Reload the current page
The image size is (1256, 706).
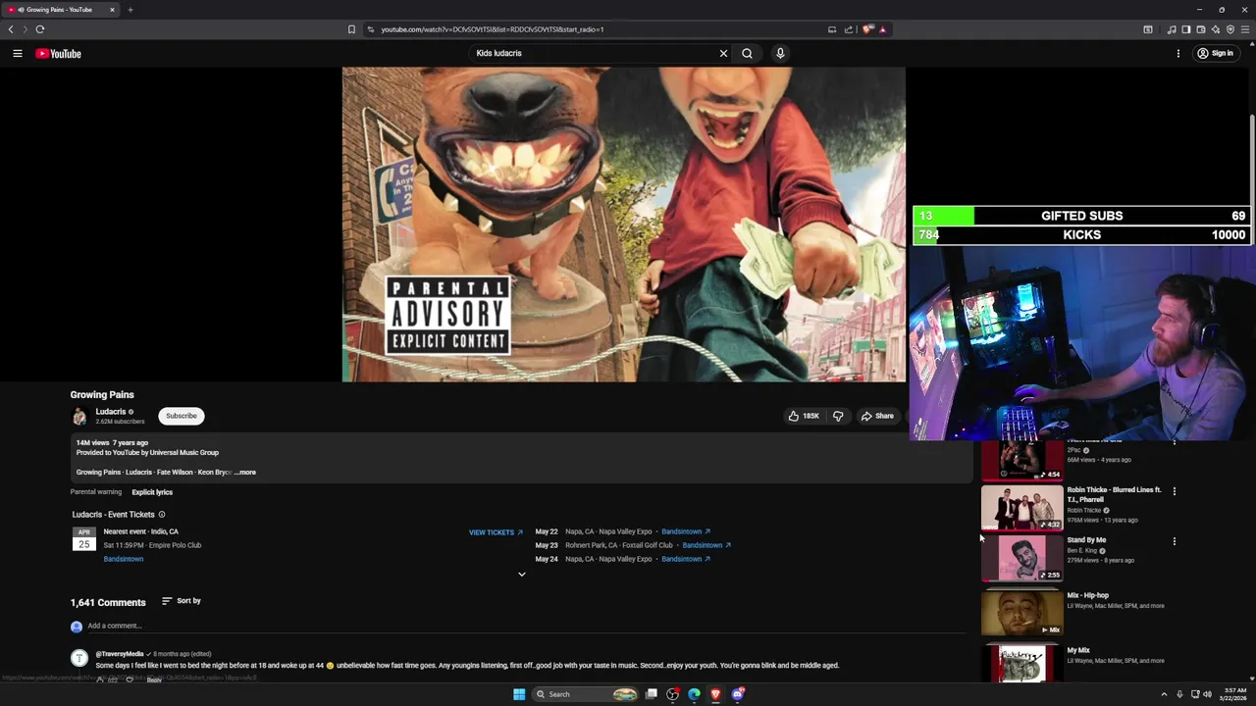[40, 29]
